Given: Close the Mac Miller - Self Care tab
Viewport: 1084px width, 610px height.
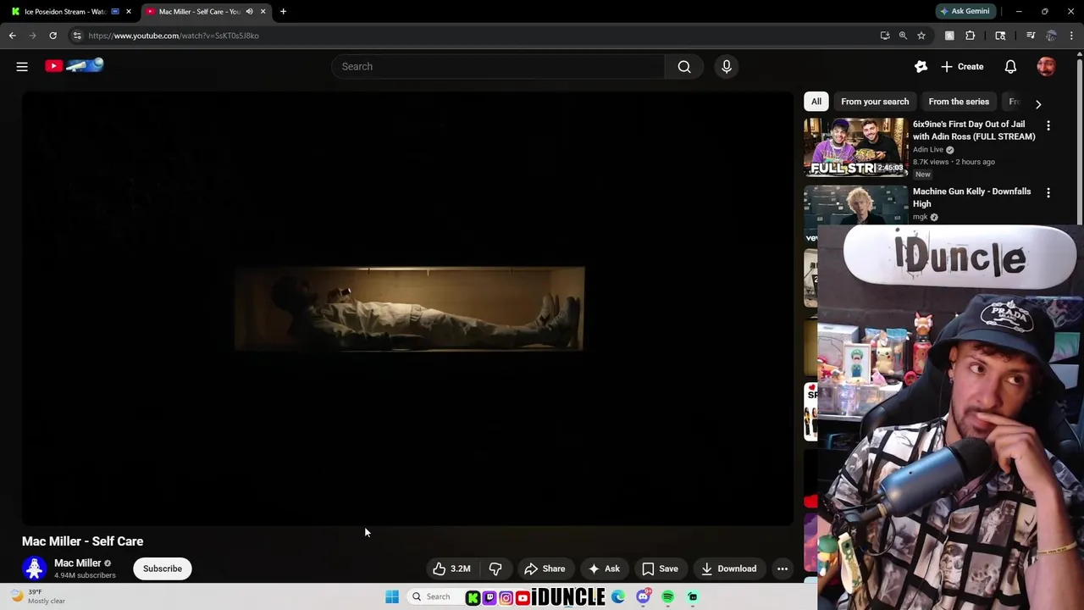Looking at the screenshot, I should [x=263, y=11].
